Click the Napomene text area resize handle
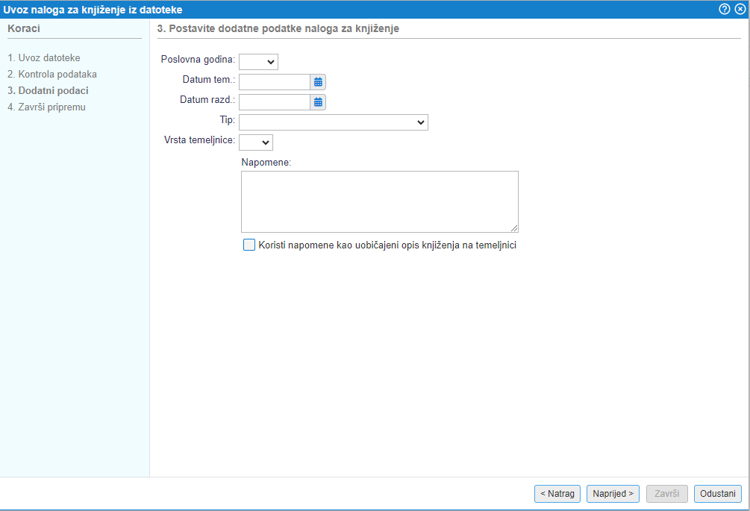The width and height of the screenshot is (750, 511). click(x=514, y=228)
